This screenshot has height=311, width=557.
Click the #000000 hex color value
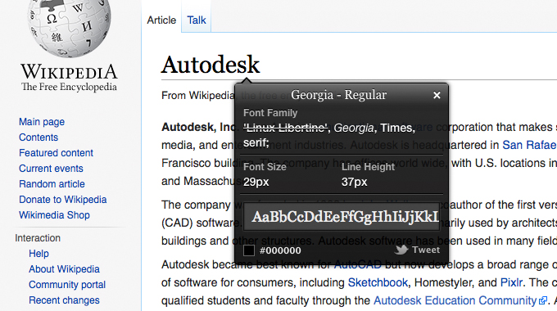(280, 250)
